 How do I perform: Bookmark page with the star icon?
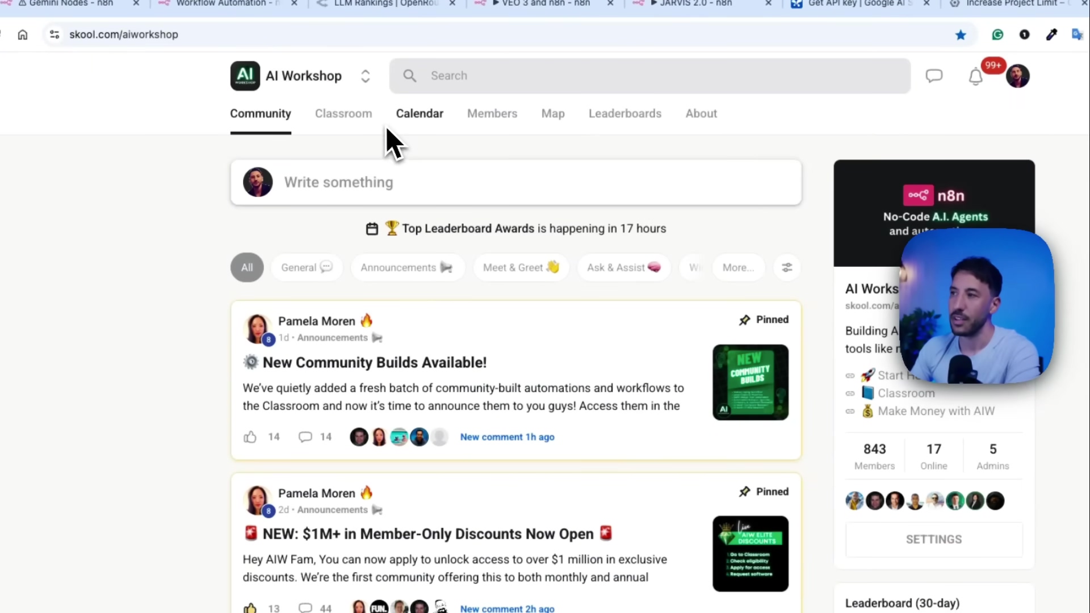pyautogui.click(x=961, y=35)
